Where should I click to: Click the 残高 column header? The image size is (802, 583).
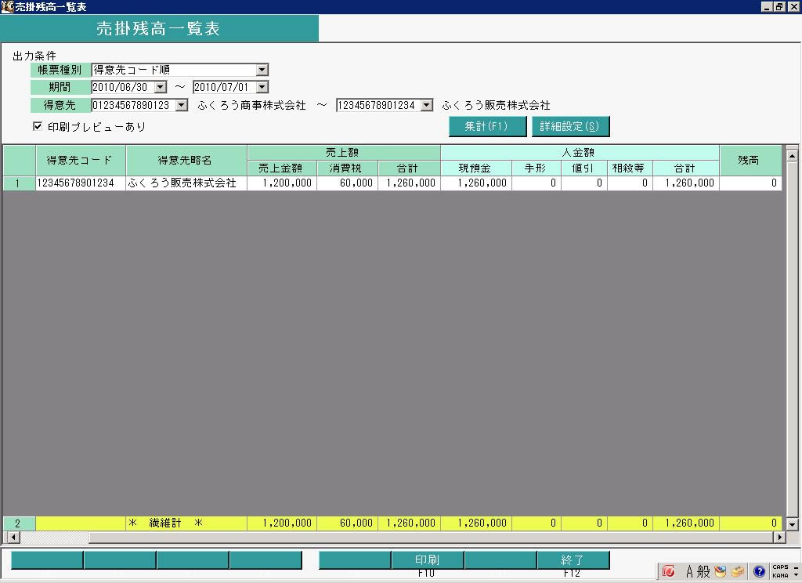(750, 160)
